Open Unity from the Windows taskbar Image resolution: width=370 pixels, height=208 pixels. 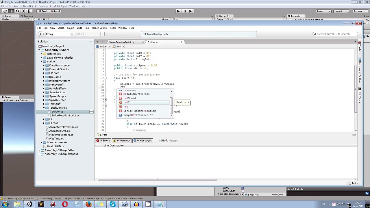(29, 204)
